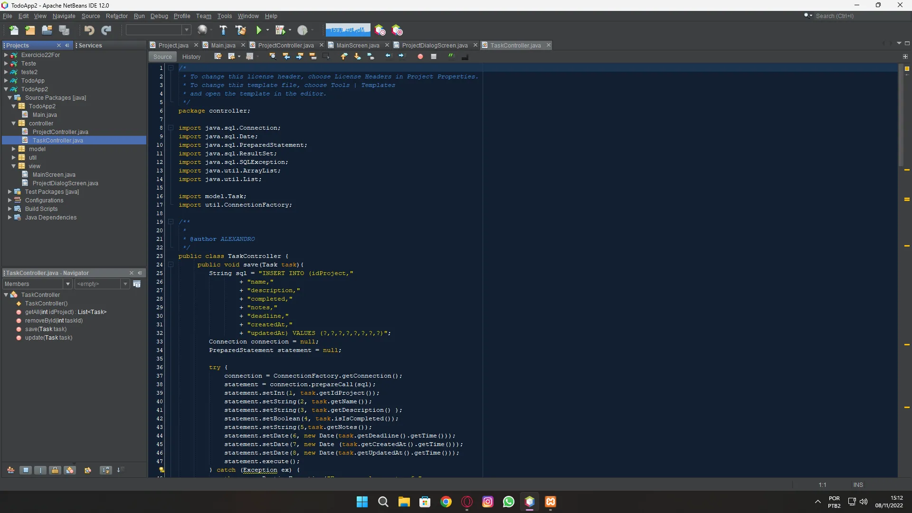
Task: Click the Source view button
Action: 162,57
